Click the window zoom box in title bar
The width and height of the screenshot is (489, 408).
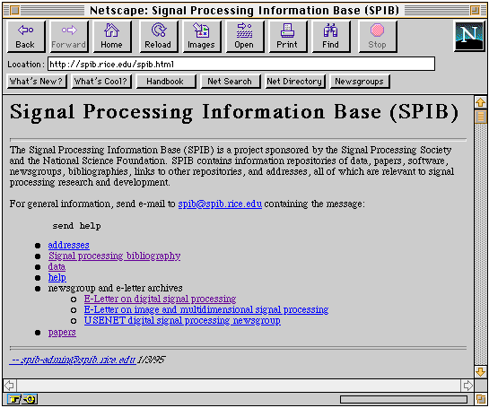pyautogui.click(x=476, y=11)
